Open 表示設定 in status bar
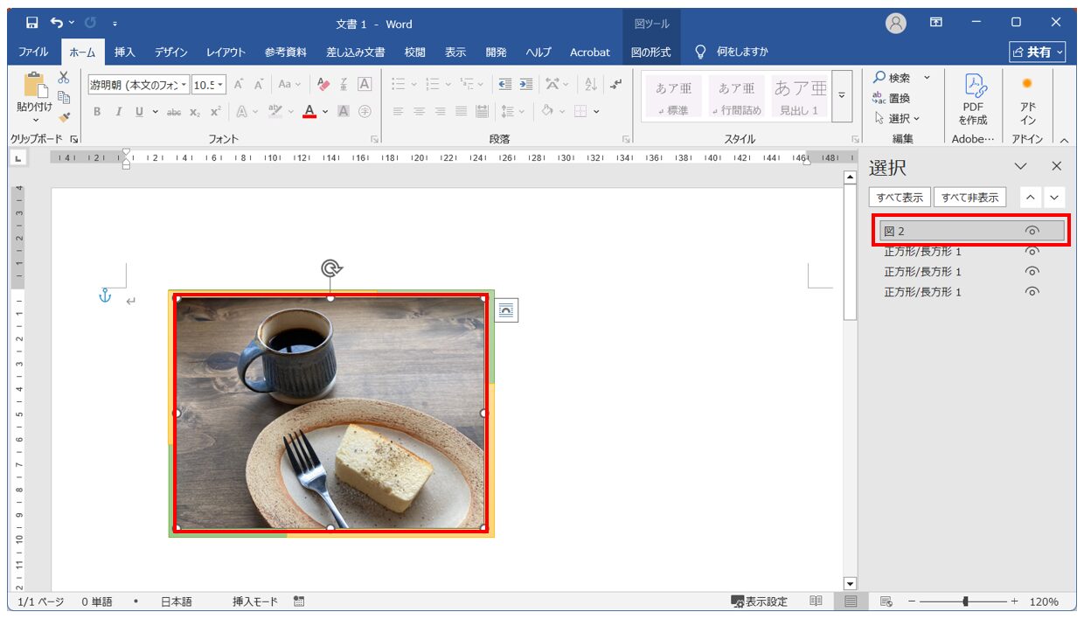Image resolution: width=1084 pixels, height=619 pixels. [759, 602]
